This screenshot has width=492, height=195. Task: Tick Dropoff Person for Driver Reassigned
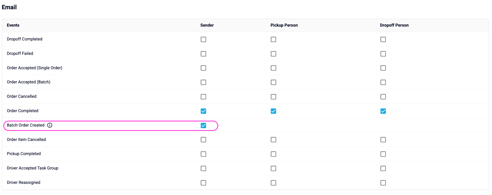383,183
